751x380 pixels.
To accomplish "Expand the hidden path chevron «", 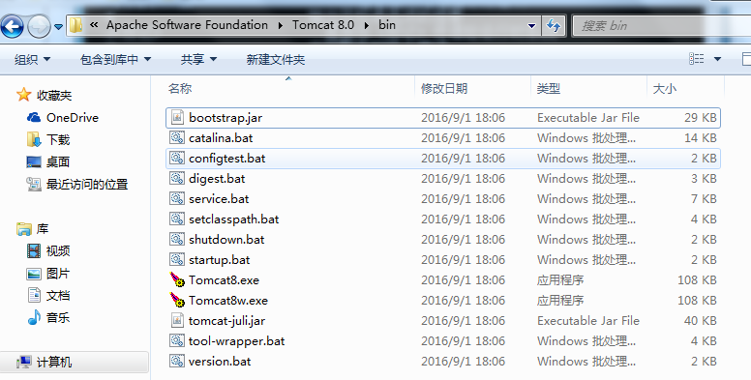I will coord(94,25).
